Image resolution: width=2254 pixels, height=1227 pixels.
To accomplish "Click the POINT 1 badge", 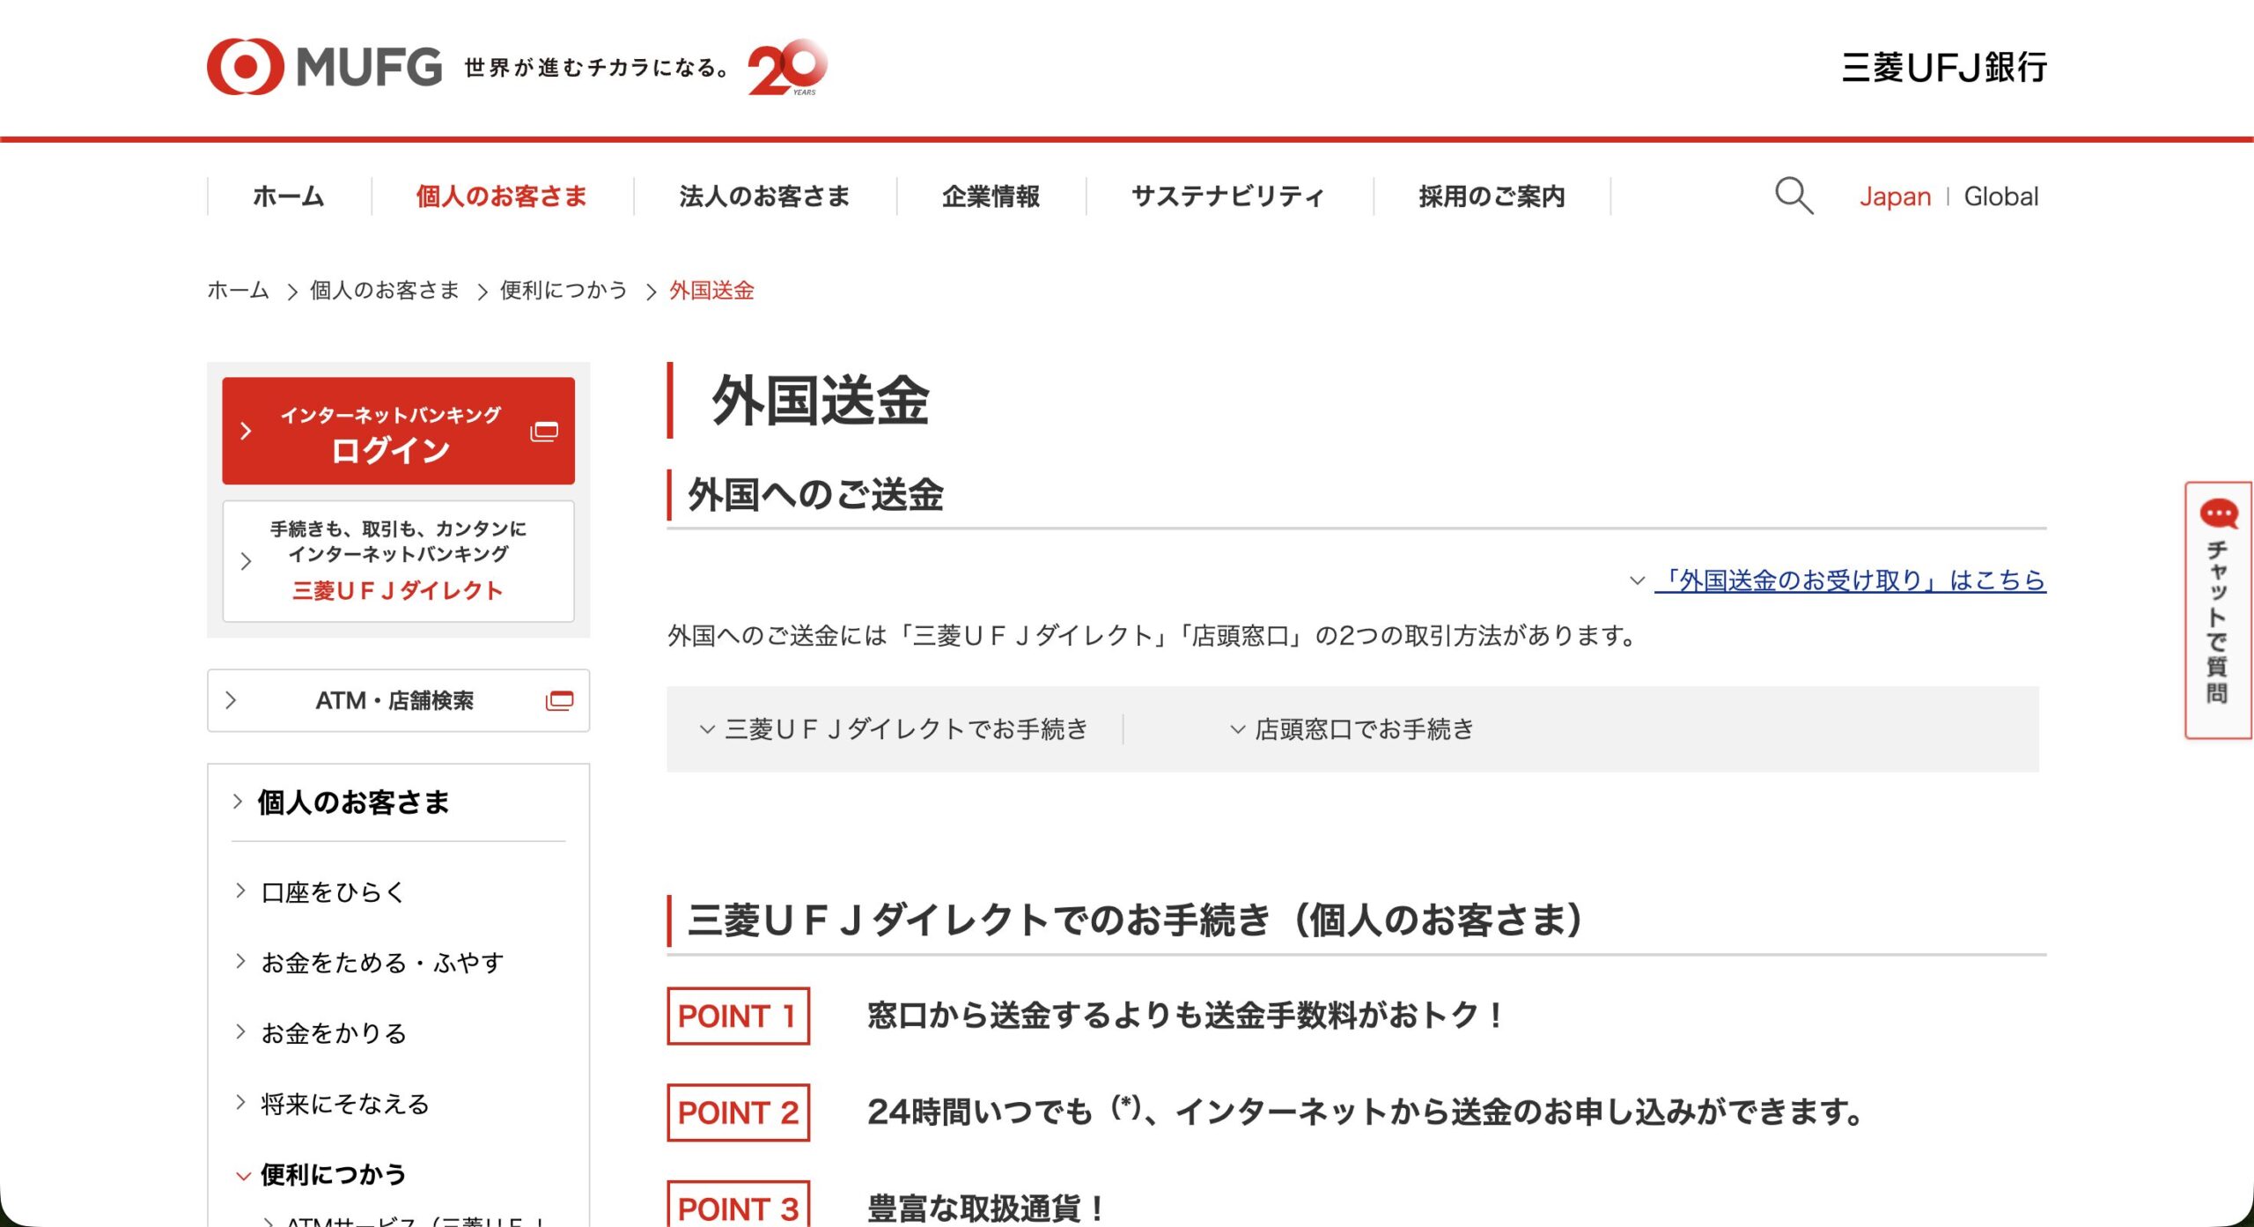I will 738,1016.
